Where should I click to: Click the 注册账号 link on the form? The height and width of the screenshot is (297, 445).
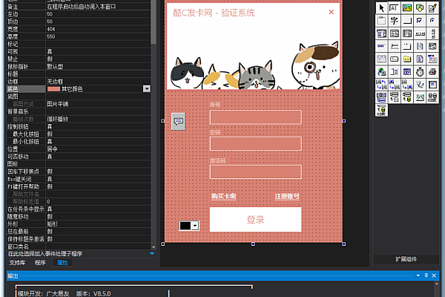pyautogui.click(x=287, y=196)
